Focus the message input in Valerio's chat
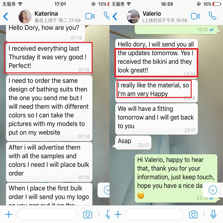This screenshot has height=223, width=223. [154, 214]
